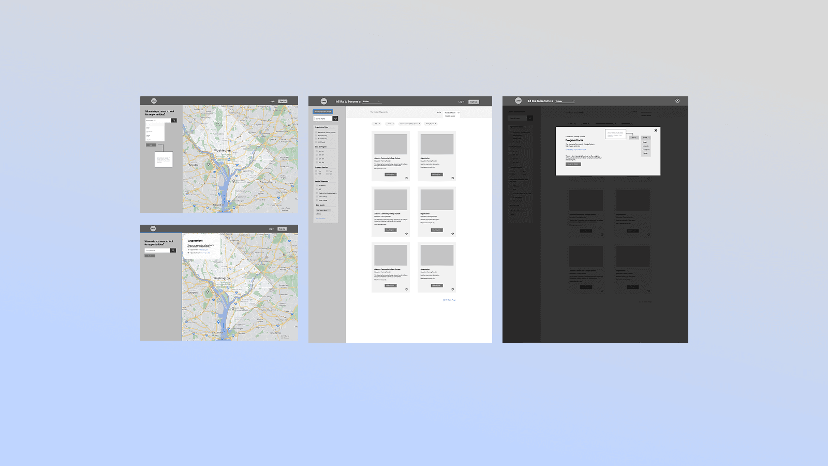
Task: Click the search magnifier in the Suggestions map wireframe
Action: coord(173,251)
